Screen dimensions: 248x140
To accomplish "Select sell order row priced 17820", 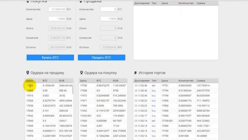I will [x=49, y=101].
